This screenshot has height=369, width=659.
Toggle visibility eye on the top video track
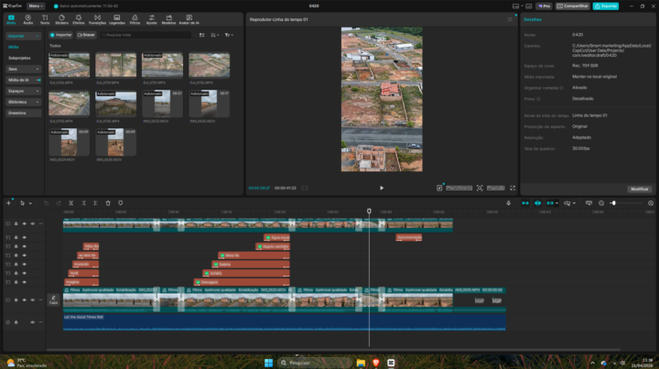(25, 224)
